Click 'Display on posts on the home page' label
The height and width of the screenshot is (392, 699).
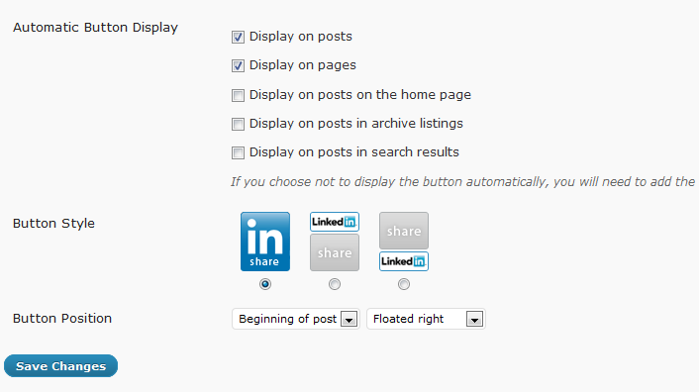coord(360,95)
